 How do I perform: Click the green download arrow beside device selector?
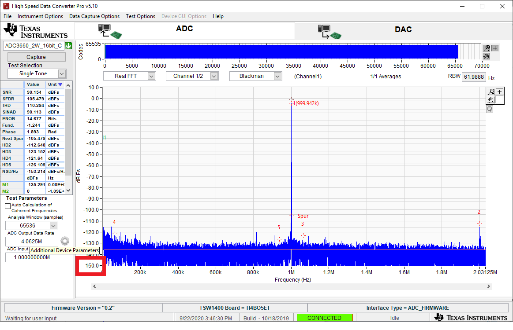[68, 45]
